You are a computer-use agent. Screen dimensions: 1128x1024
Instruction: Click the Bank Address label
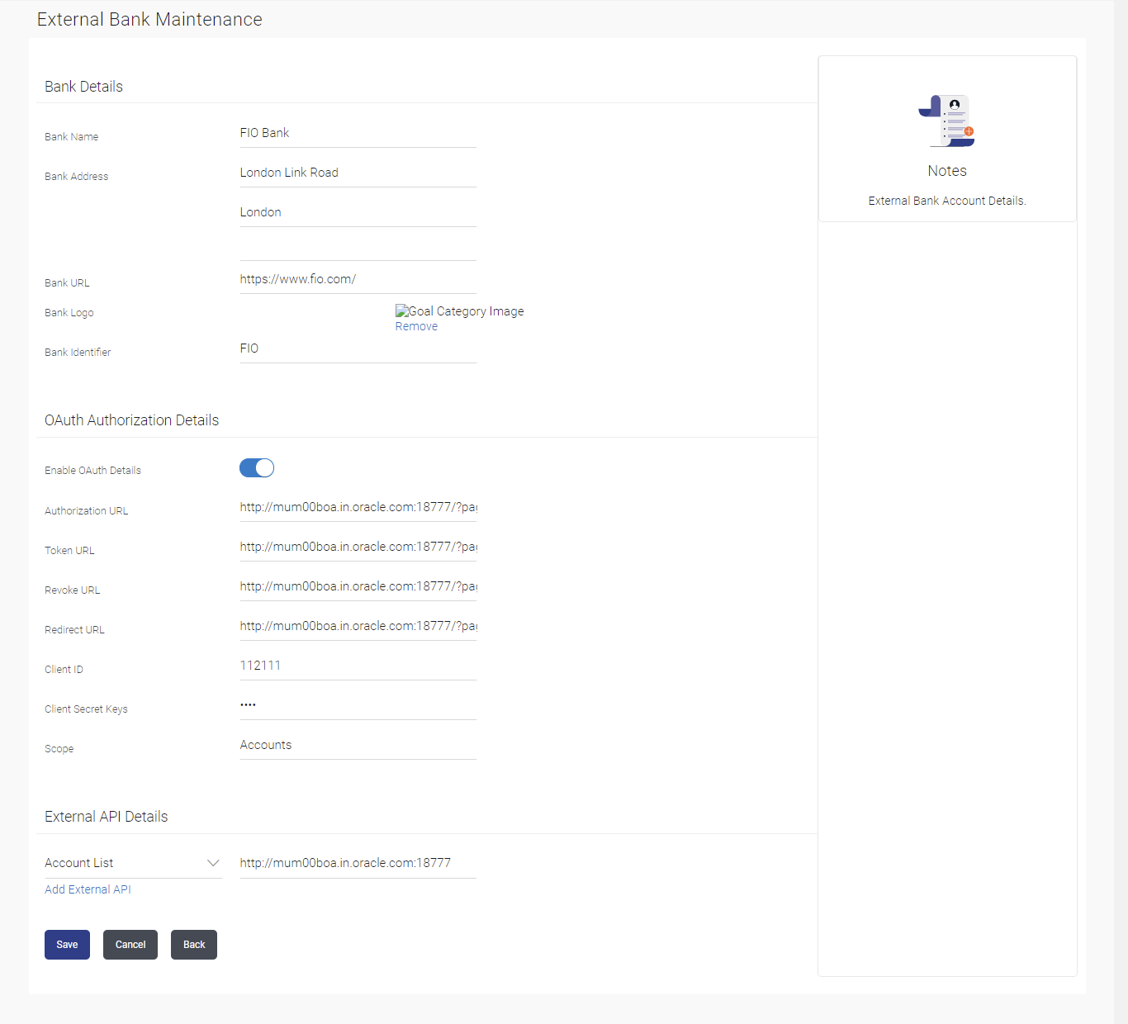coord(76,177)
